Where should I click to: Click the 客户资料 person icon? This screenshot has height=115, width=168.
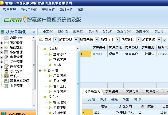point(6,71)
